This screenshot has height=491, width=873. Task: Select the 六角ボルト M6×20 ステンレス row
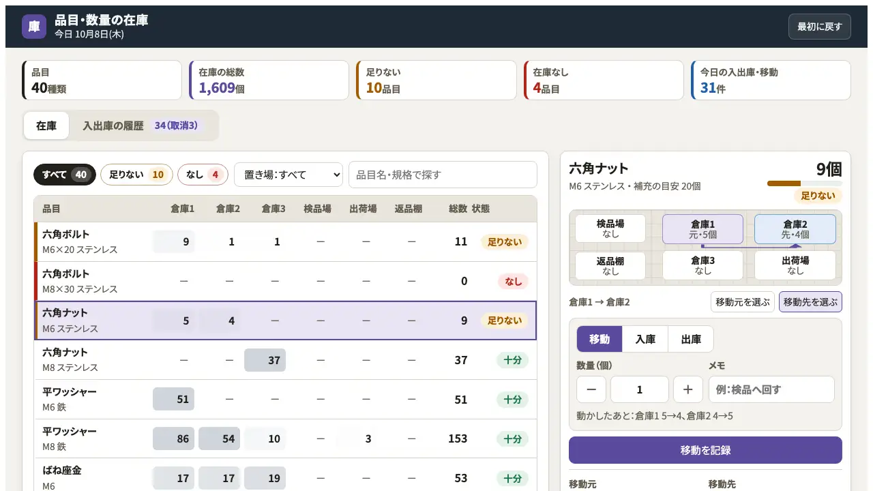286,242
